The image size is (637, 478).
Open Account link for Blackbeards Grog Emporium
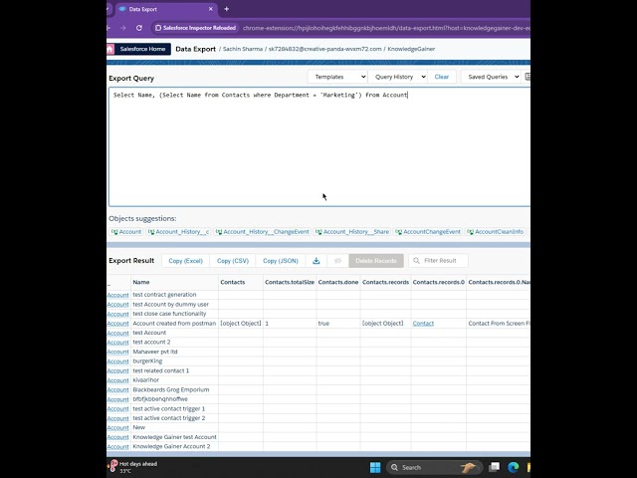[x=117, y=389]
